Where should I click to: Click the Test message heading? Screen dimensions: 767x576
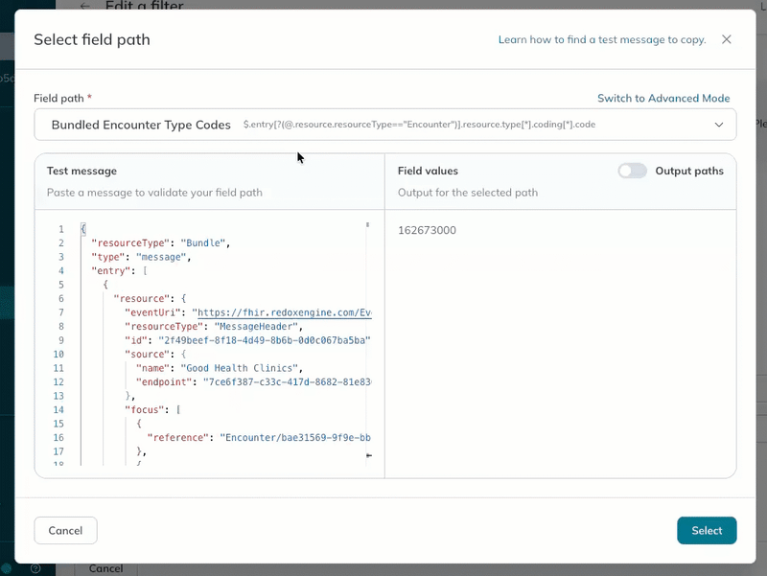pos(81,172)
